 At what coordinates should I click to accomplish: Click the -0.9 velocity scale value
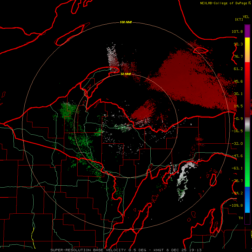pos(238,119)
